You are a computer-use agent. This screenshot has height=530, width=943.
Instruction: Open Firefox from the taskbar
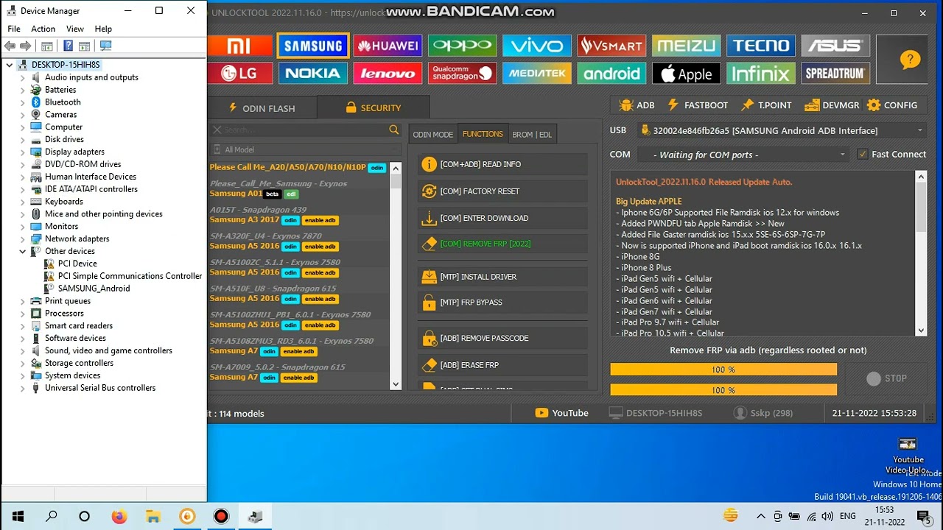point(119,517)
